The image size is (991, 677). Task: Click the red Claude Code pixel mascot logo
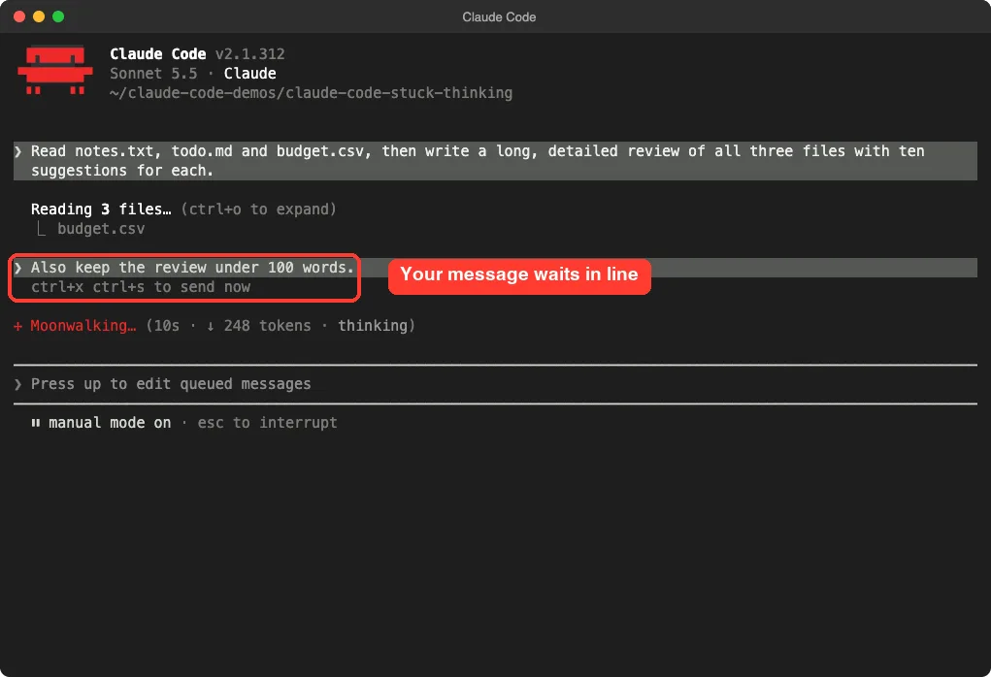pyautogui.click(x=55, y=70)
